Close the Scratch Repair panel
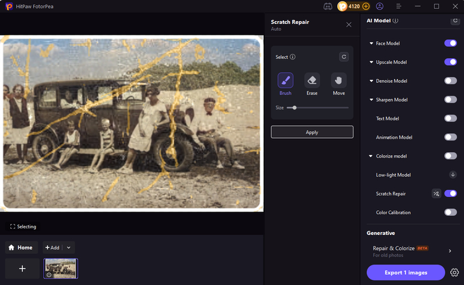Image resolution: width=464 pixels, height=285 pixels. point(349,25)
